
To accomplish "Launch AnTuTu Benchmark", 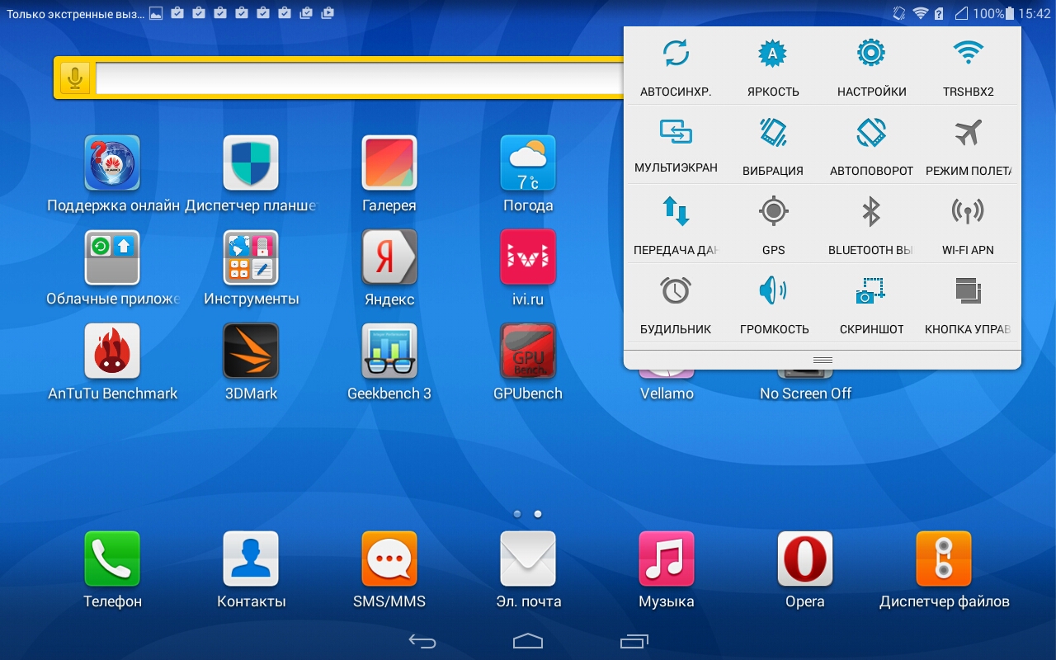I will coord(112,351).
